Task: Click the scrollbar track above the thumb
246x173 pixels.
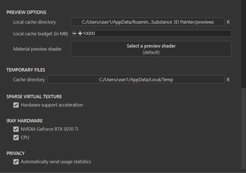Action: pyautogui.click(x=243, y=42)
